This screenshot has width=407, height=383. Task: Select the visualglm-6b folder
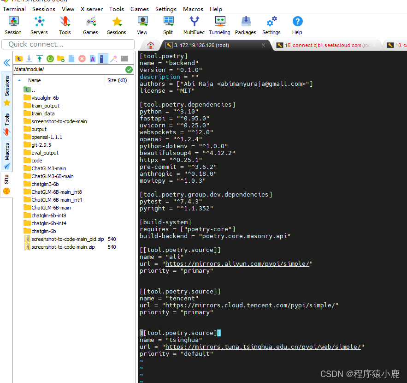pos(41,98)
